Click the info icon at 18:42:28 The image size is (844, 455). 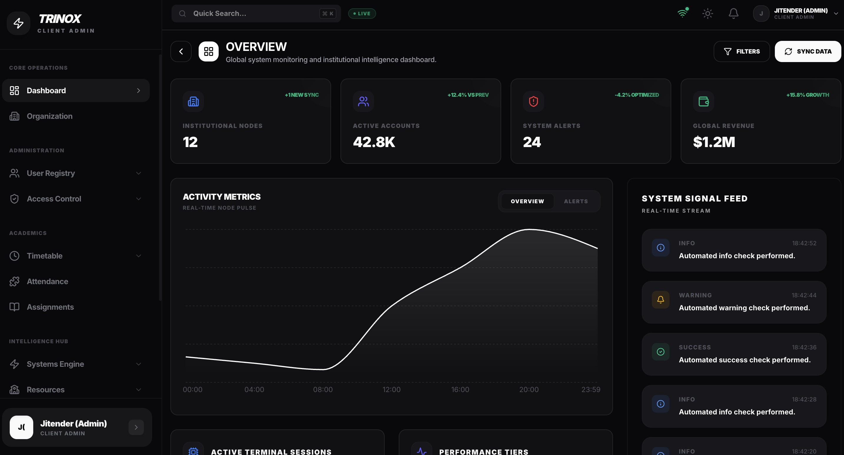click(x=661, y=404)
